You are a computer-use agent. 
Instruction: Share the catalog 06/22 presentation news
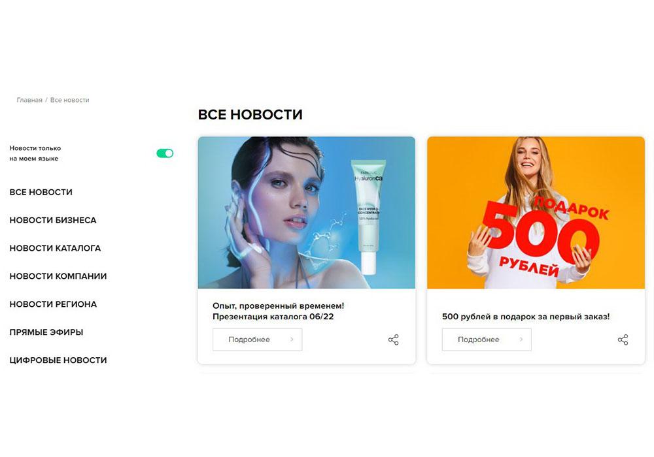pyautogui.click(x=393, y=339)
